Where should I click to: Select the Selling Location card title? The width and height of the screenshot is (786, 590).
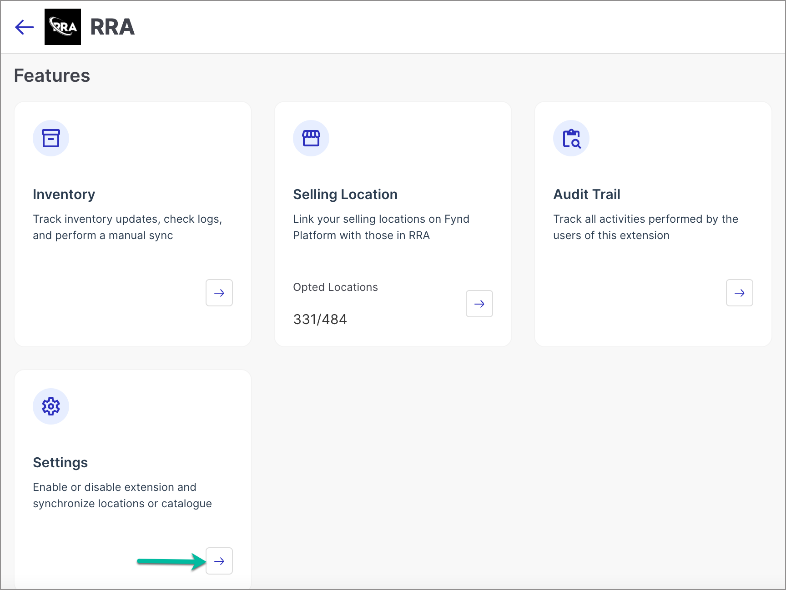[x=345, y=195]
